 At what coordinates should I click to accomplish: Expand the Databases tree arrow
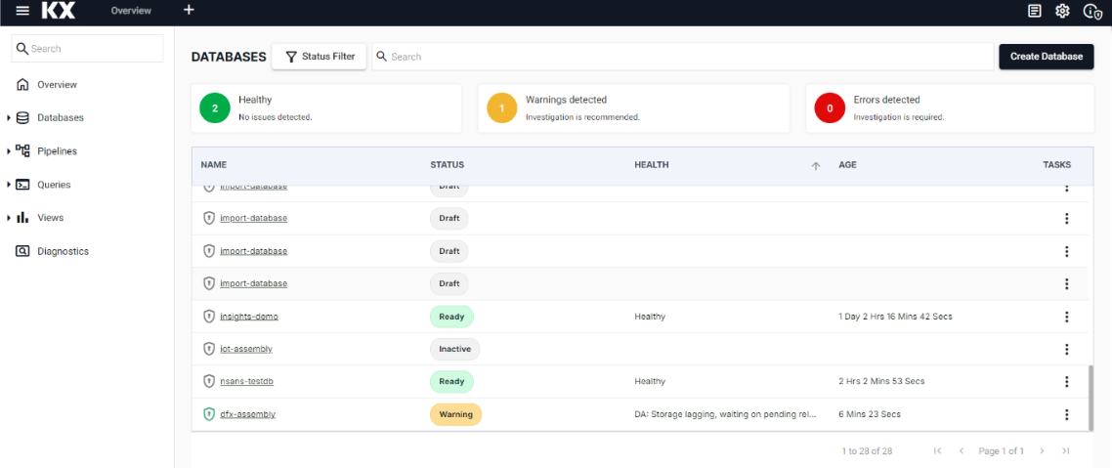click(9, 117)
